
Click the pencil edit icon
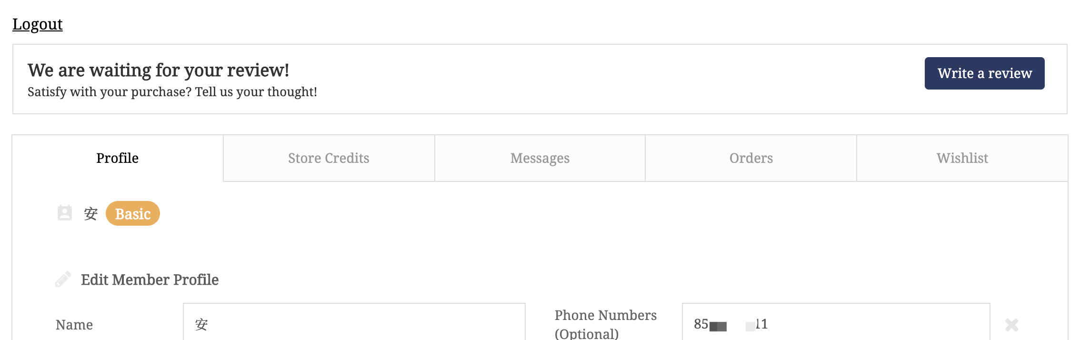pyautogui.click(x=63, y=280)
